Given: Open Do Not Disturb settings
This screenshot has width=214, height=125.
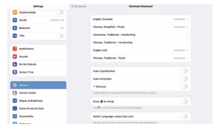Looking at the screenshot, I should click(38, 64).
